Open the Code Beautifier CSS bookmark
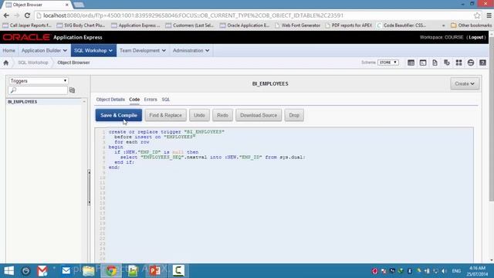This screenshot has width=494, height=278. [x=401, y=25]
